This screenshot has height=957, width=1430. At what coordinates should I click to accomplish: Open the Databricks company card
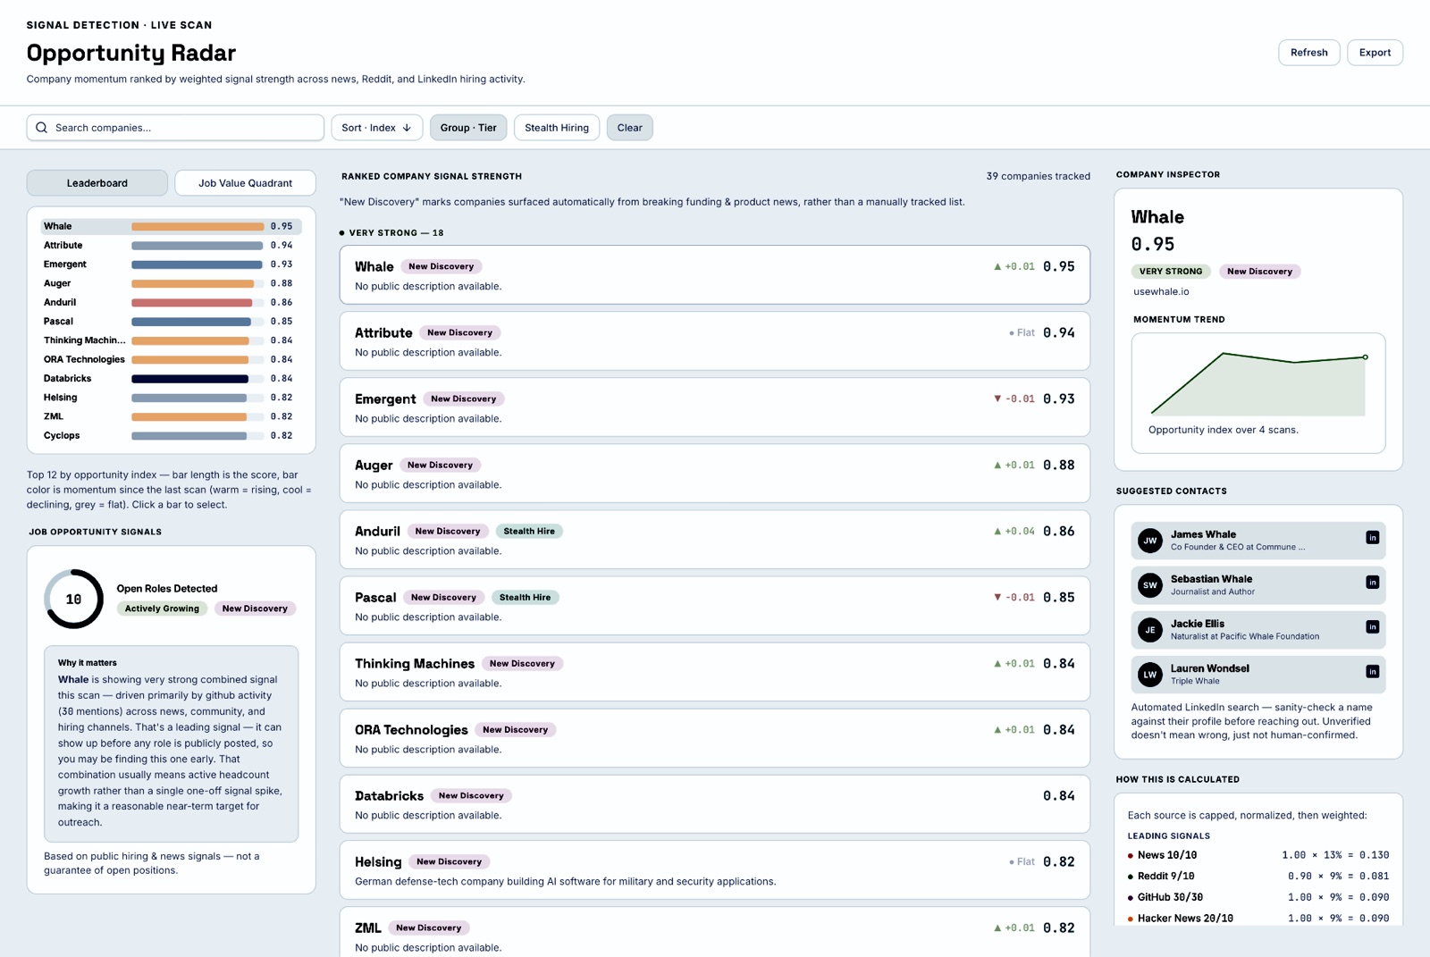click(715, 804)
